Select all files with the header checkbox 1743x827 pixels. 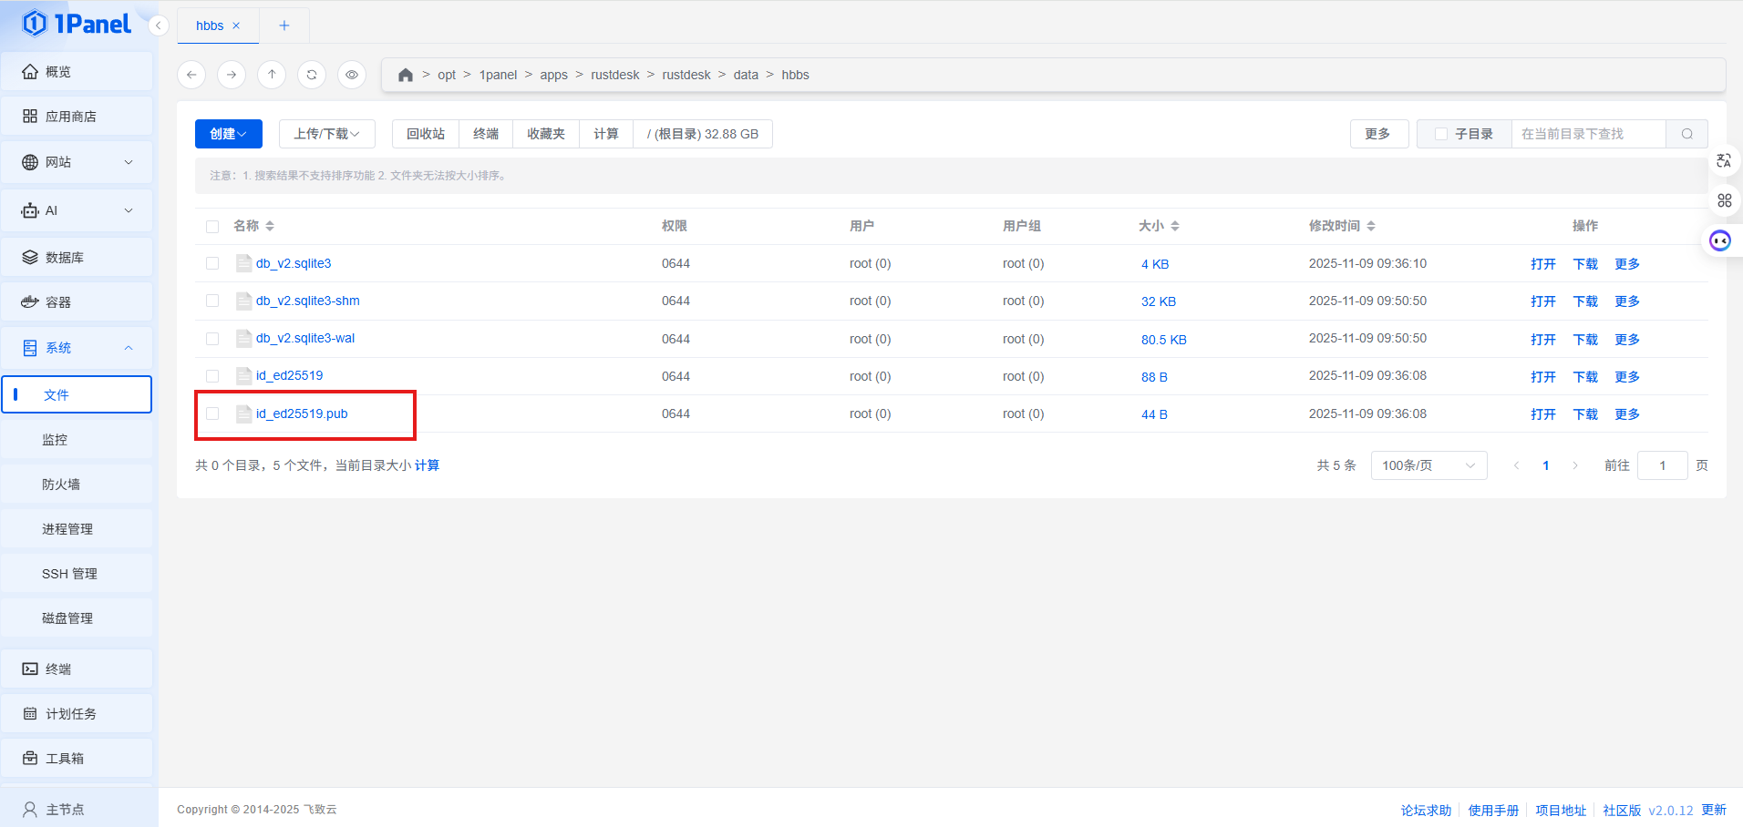tap(212, 226)
